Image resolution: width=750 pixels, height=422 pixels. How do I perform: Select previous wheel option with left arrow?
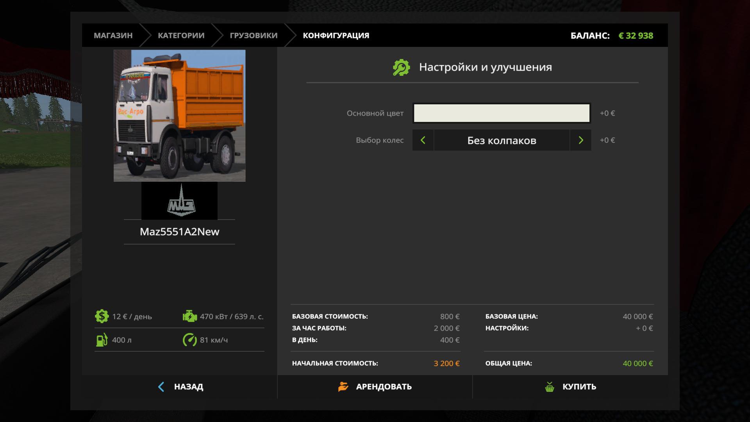(x=423, y=140)
